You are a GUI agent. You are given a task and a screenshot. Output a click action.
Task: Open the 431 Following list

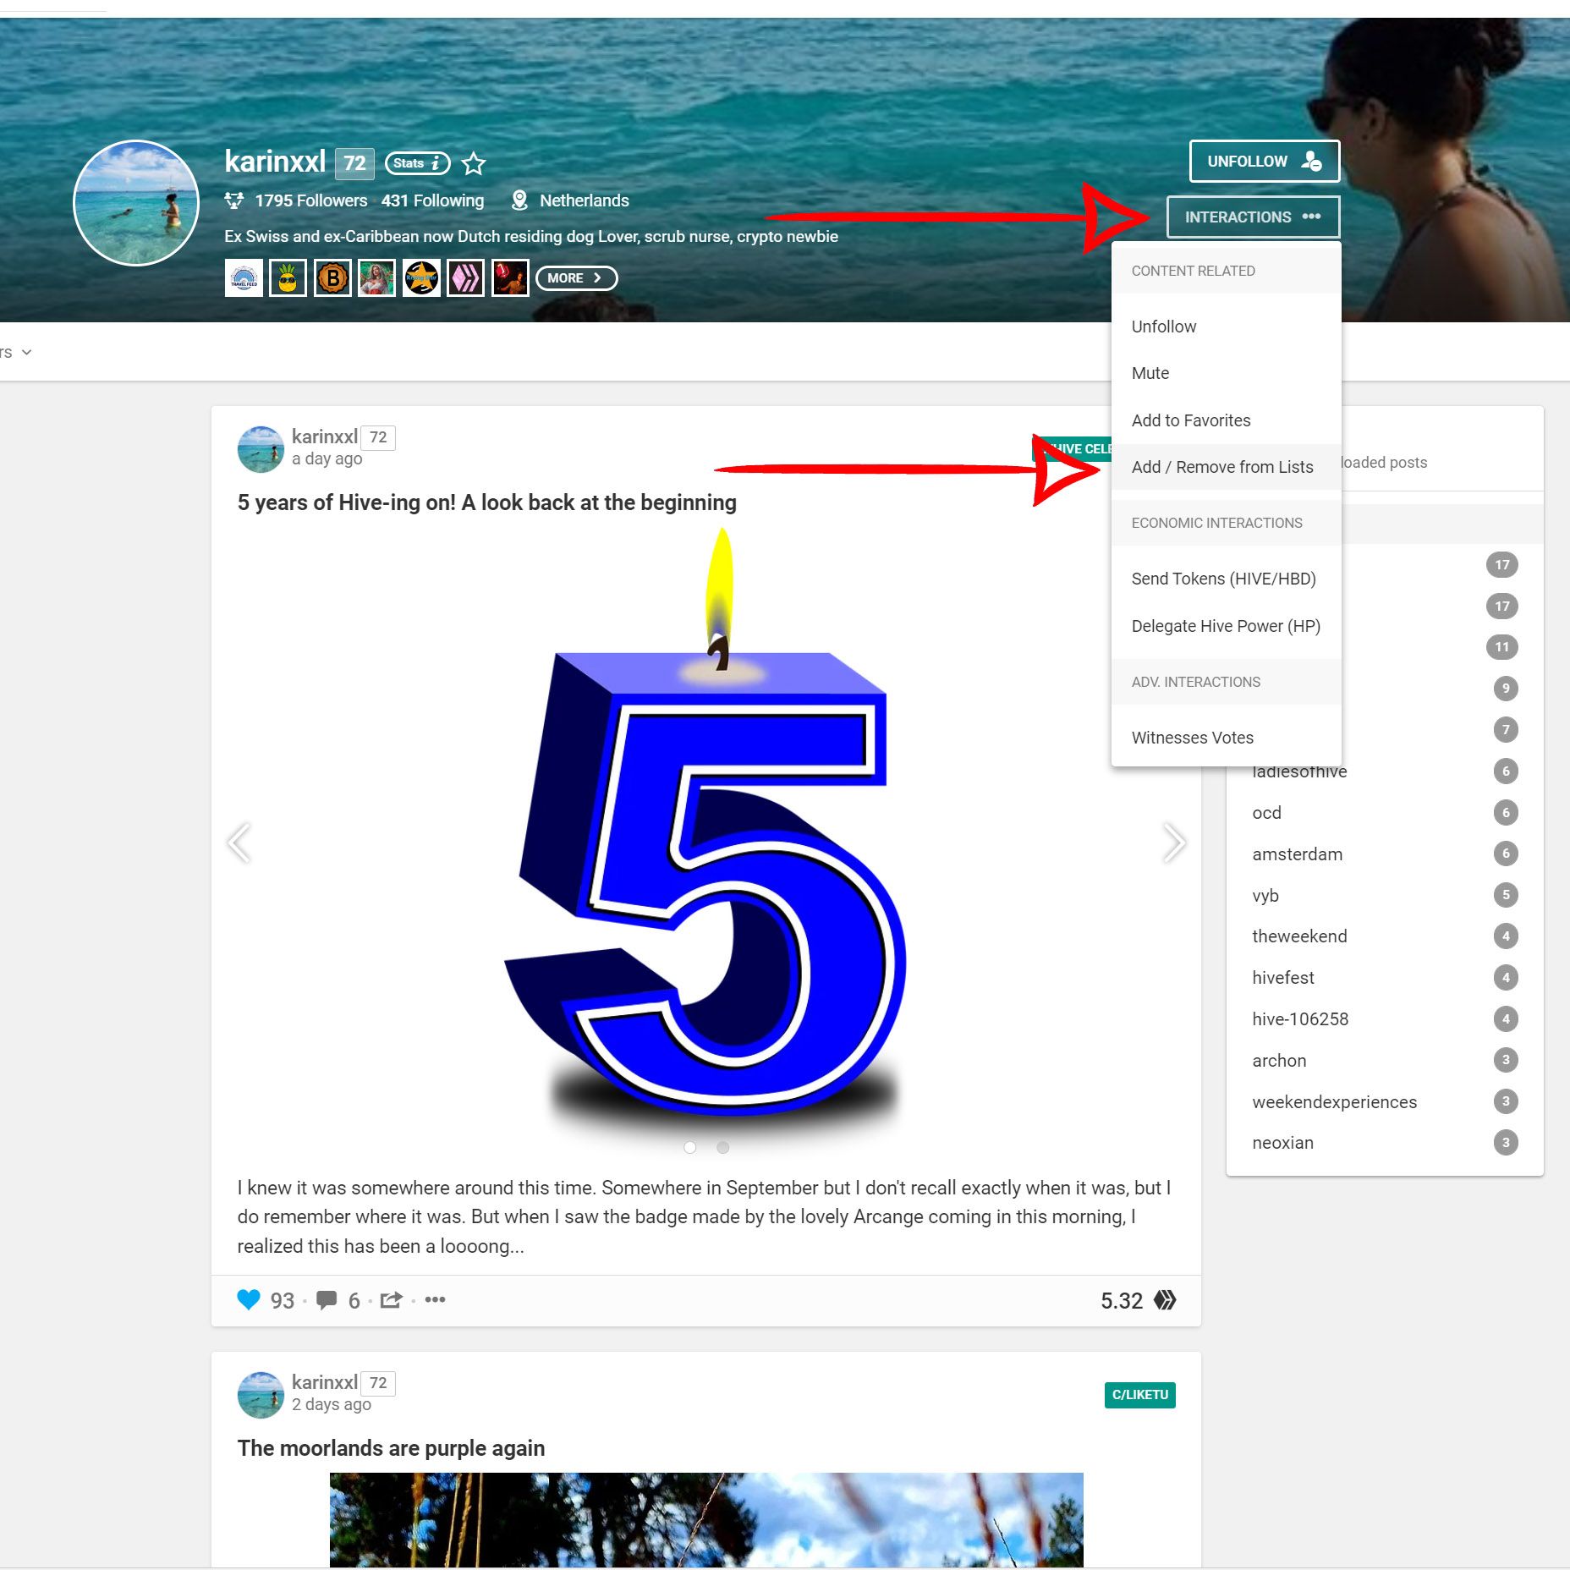(x=432, y=200)
